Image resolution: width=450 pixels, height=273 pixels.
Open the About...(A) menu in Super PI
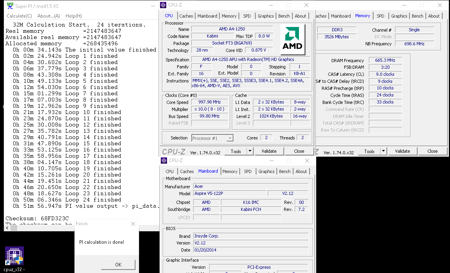49,16
